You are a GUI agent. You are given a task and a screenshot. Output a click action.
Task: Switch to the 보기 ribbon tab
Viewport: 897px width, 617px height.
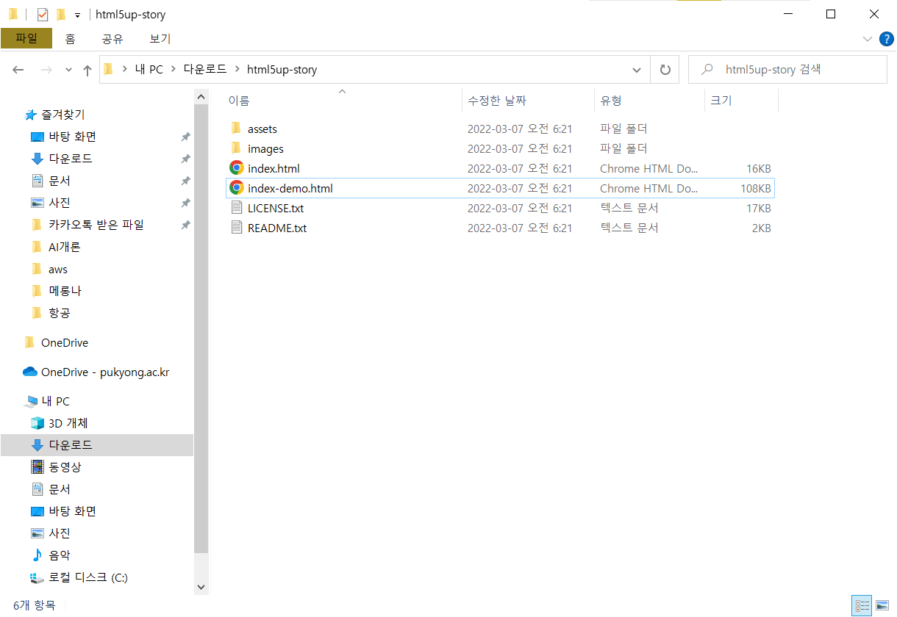click(160, 39)
